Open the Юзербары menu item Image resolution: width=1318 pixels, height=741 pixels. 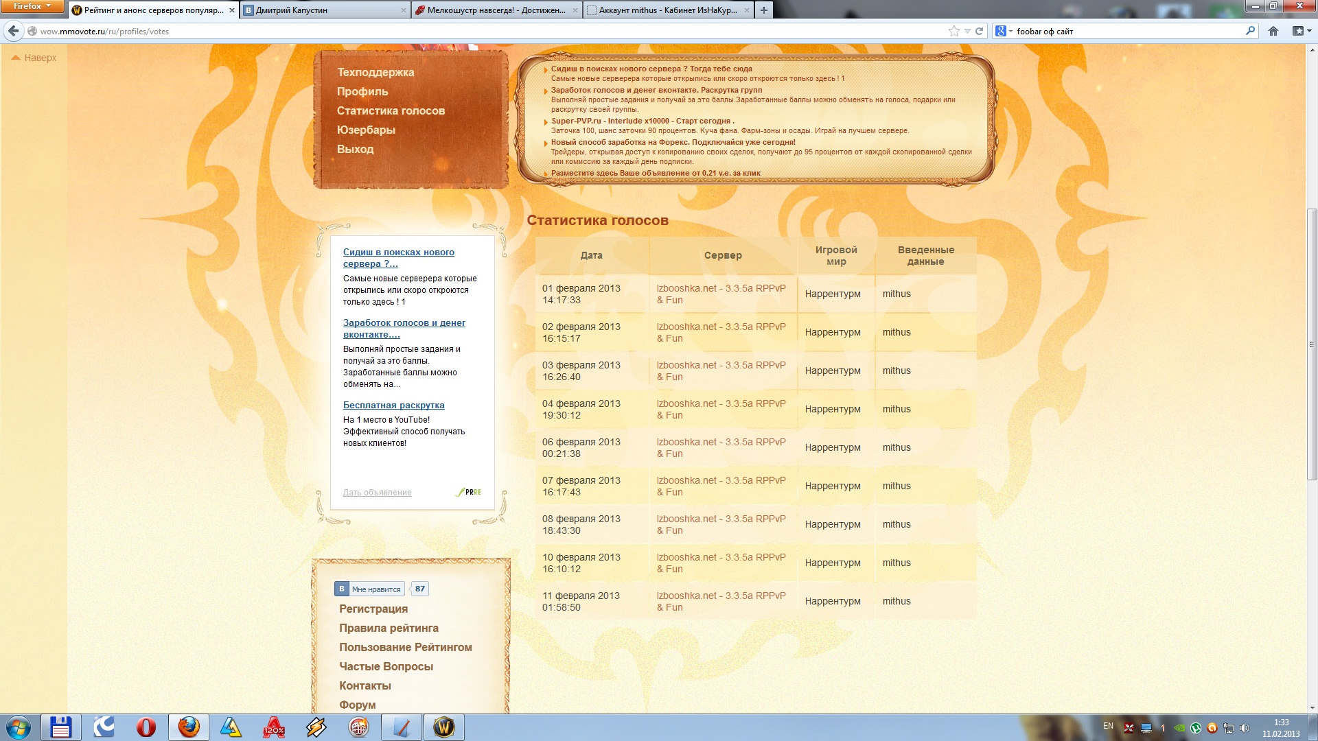[366, 130]
